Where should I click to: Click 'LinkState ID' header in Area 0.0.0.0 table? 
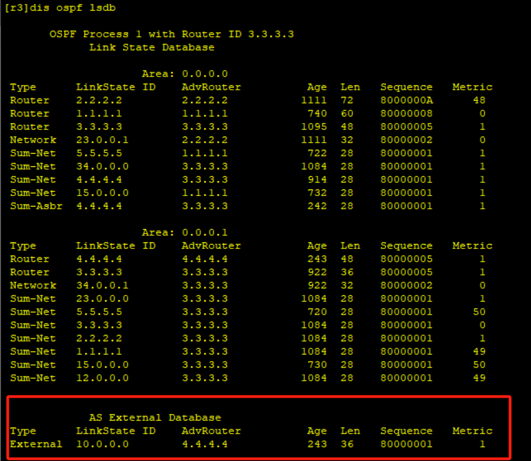(116, 87)
